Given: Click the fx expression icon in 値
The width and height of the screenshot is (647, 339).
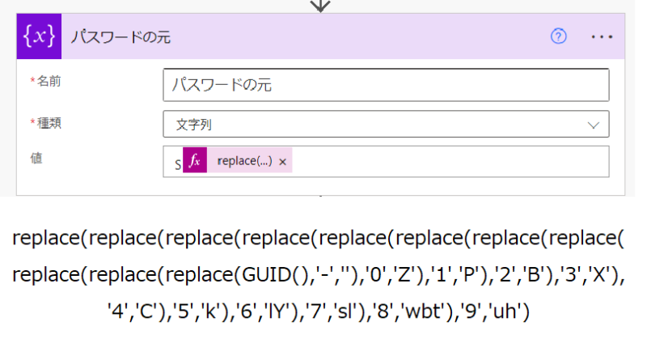Looking at the screenshot, I should (194, 162).
